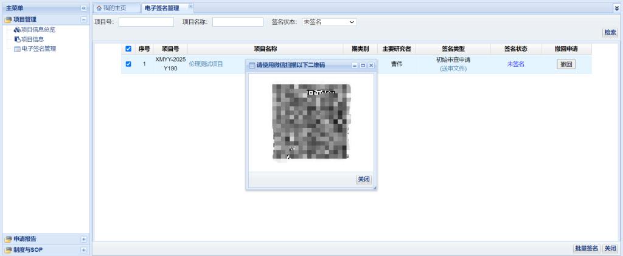Screen dimensions: 623x256
Task: Click the 项目号 input field
Action: pos(146,22)
